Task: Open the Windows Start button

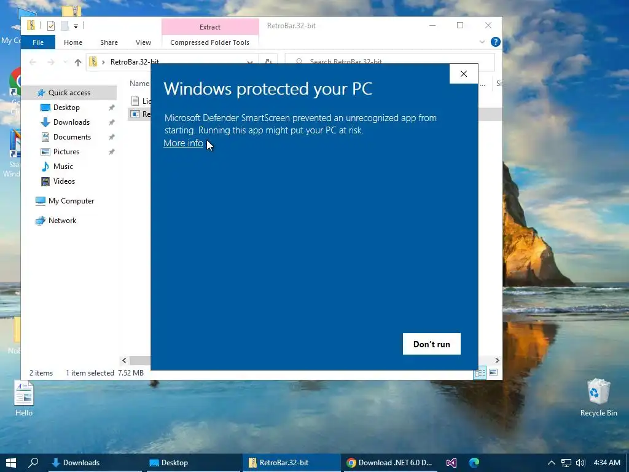Action: point(11,463)
